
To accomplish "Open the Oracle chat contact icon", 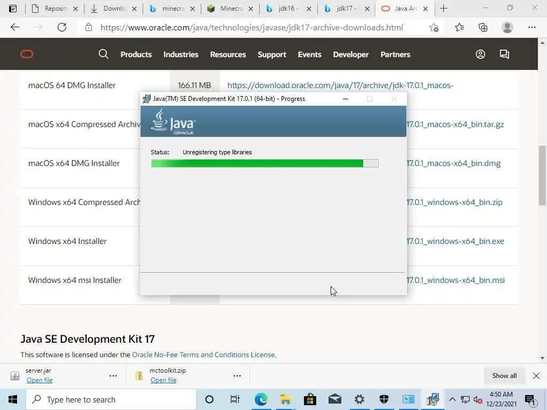I will [x=504, y=54].
